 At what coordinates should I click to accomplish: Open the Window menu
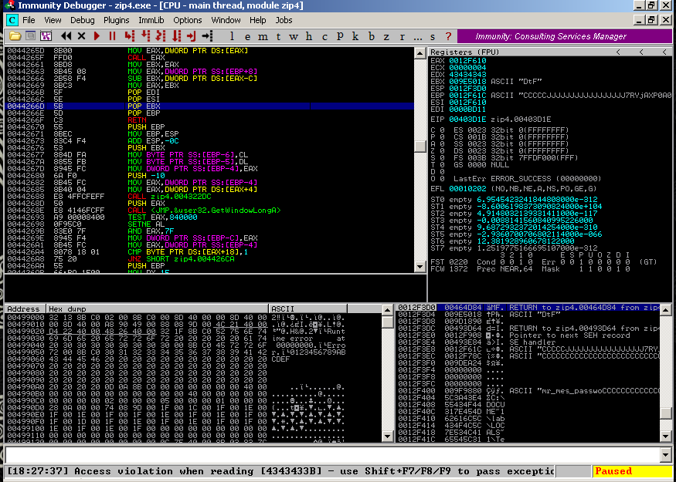(226, 20)
